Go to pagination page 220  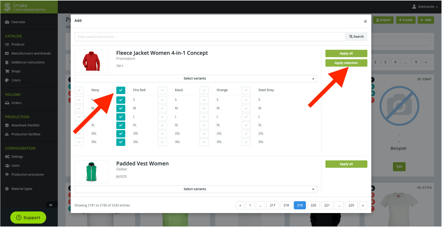[x=313, y=205]
